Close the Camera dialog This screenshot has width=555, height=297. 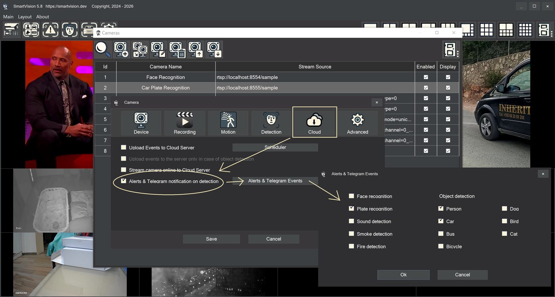tap(377, 103)
